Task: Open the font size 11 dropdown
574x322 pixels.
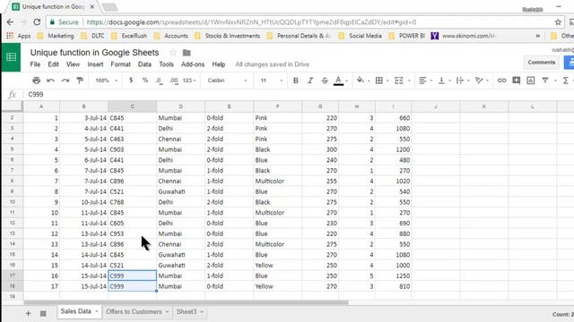Action: [x=272, y=80]
